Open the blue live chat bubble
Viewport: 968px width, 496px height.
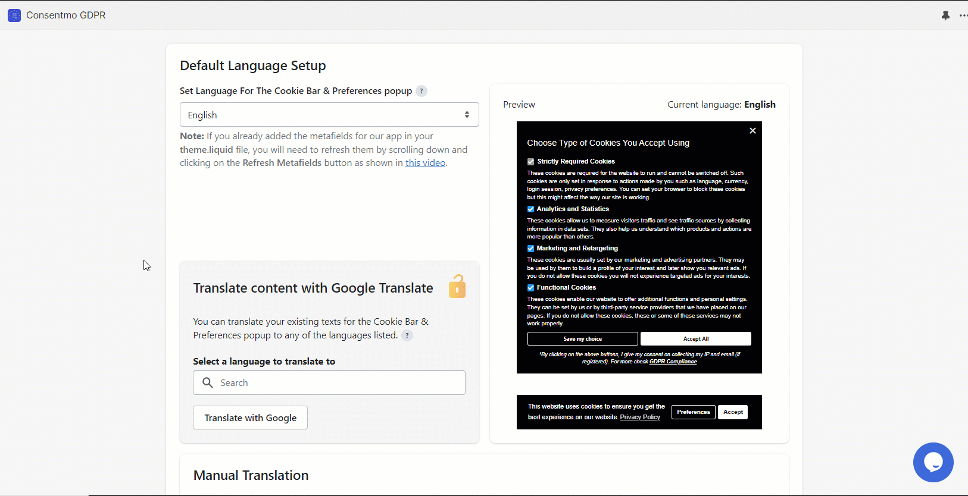pos(933,462)
